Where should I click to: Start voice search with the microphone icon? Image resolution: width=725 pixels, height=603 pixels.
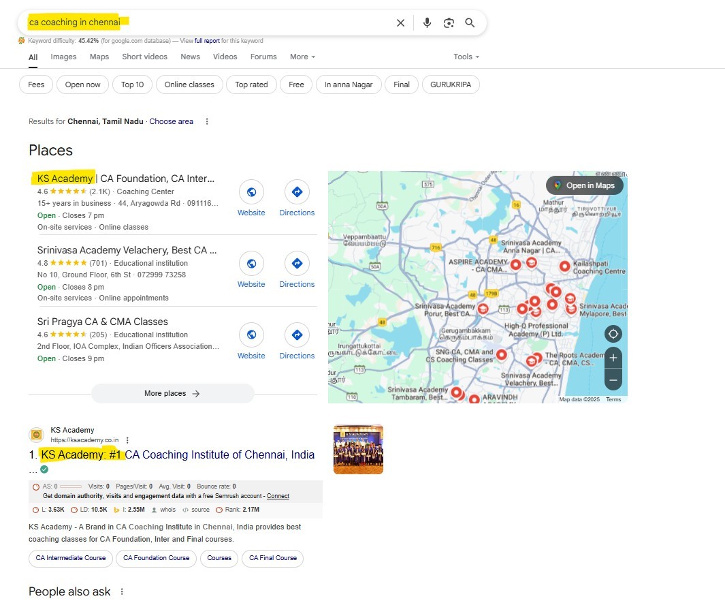point(427,22)
